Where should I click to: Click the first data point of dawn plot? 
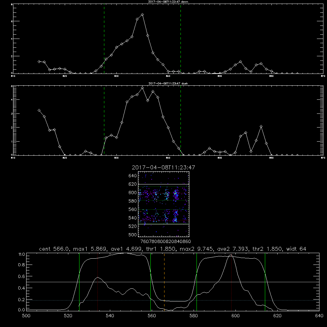pos(39,61)
